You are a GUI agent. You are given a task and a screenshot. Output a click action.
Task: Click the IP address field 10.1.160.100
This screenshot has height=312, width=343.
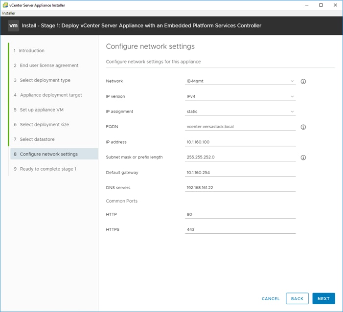pos(240,142)
